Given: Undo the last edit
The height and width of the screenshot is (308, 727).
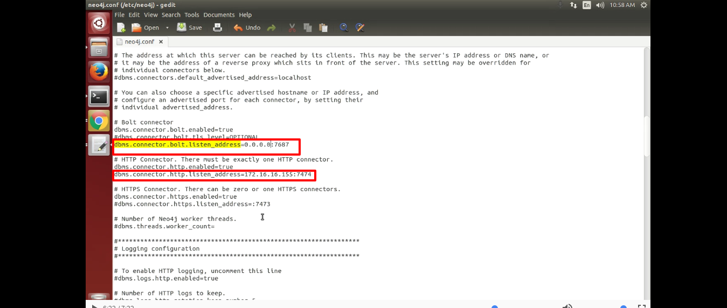Looking at the screenshot, I should click(247, 27).
